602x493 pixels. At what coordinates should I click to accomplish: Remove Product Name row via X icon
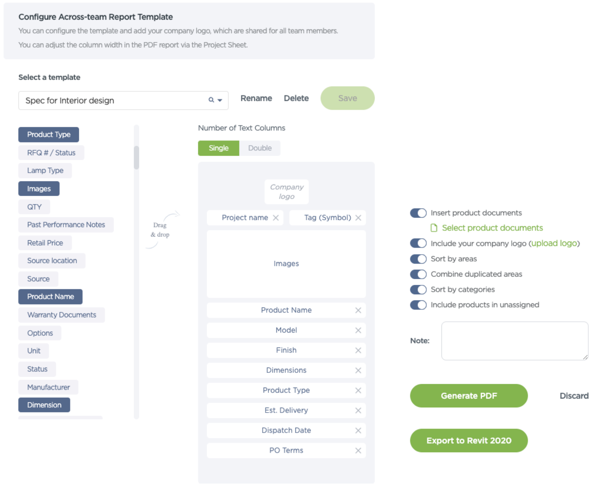pyautogui.click(x=358, y=310)
